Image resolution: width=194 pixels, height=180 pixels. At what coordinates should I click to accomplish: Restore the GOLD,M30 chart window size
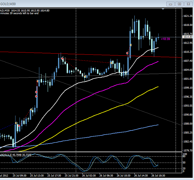[179, 4]
